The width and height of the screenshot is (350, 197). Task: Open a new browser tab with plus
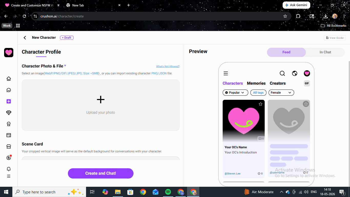(x=129, y=5)
